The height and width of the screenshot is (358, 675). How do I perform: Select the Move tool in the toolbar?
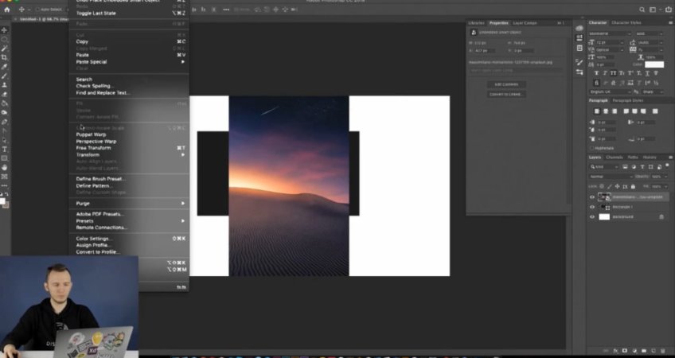click(x=5, y=30)
